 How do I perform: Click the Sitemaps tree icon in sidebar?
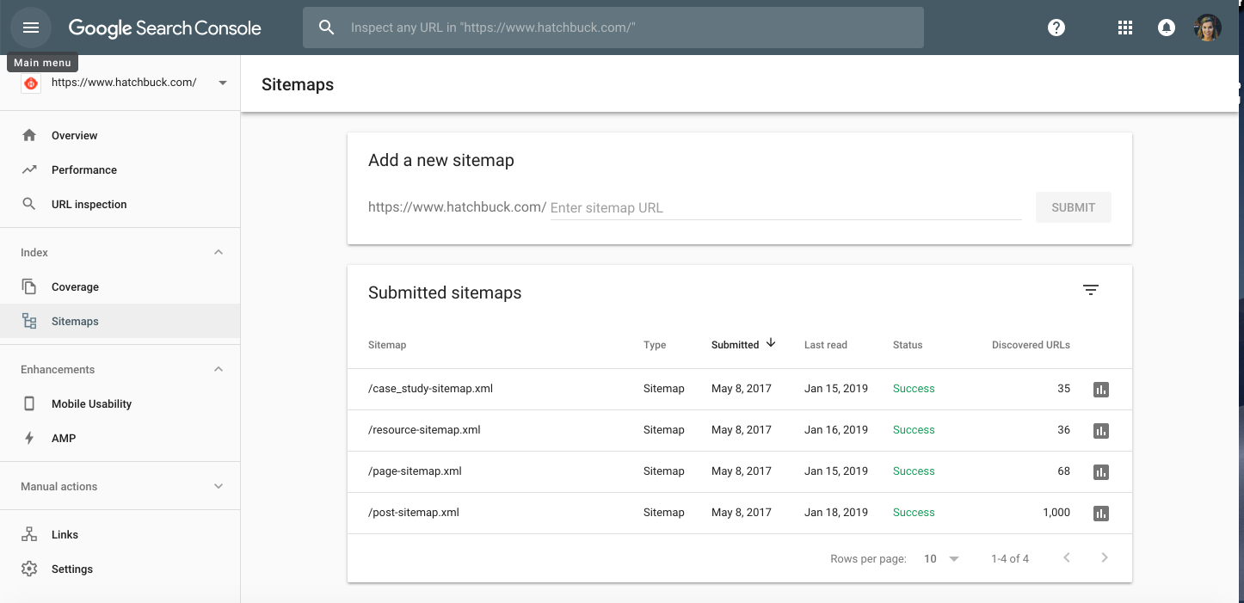coord(29,321)
